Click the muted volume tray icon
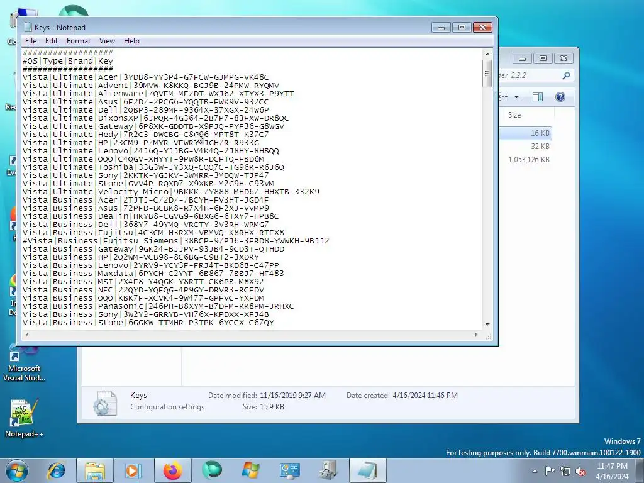This screenshot has width=644, height=483. tap(580, 471)
